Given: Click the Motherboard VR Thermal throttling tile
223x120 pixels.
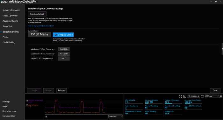Looking at the screenshot, I should tap(134, 113).
